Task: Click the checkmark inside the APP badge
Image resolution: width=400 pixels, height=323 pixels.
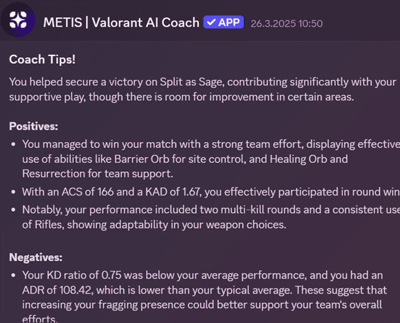Action: pos(211,22)
